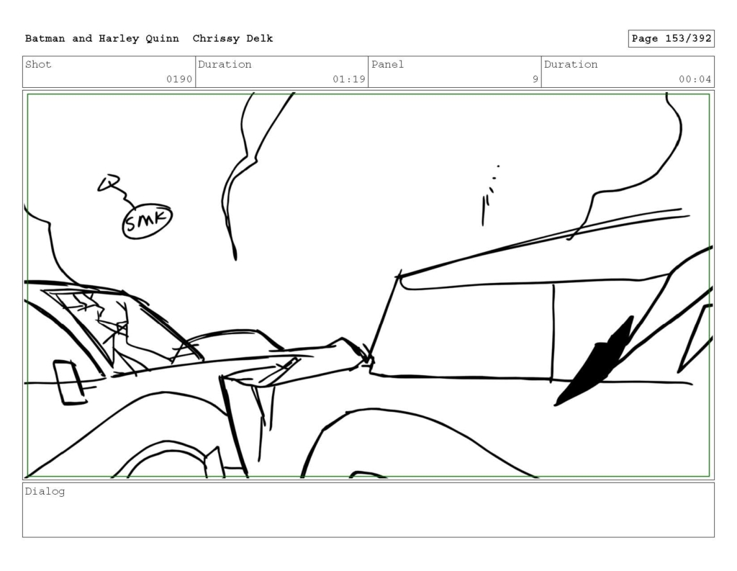Image resolution: width=737 pixels, height=571 pixels.
Task: Click the Panel field label
Action: click(x=387, y=64)
